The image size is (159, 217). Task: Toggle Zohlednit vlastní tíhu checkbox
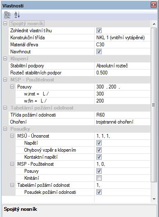(99, 31)
